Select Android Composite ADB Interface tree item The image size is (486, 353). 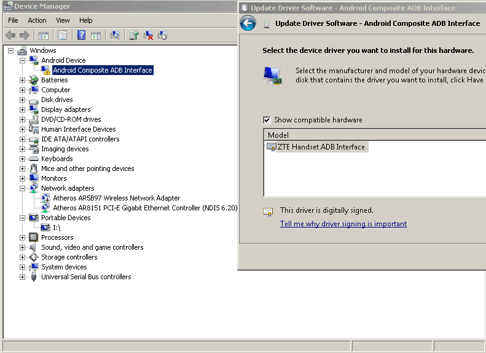[x=103, y=70]
